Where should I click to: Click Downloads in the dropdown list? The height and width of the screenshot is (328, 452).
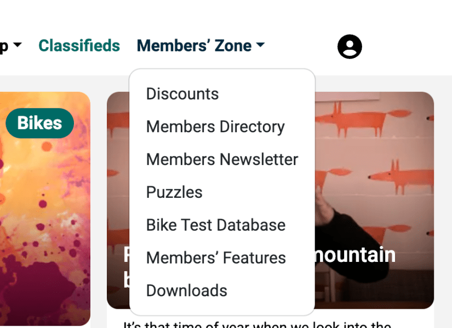pyautogui.click(x=187, y=291)
